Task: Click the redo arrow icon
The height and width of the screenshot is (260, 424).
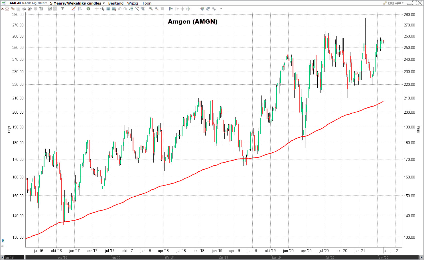Action: coord(125,9)
